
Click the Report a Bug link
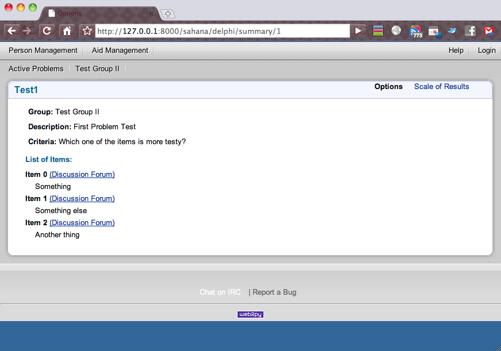(x=274, y=292)
